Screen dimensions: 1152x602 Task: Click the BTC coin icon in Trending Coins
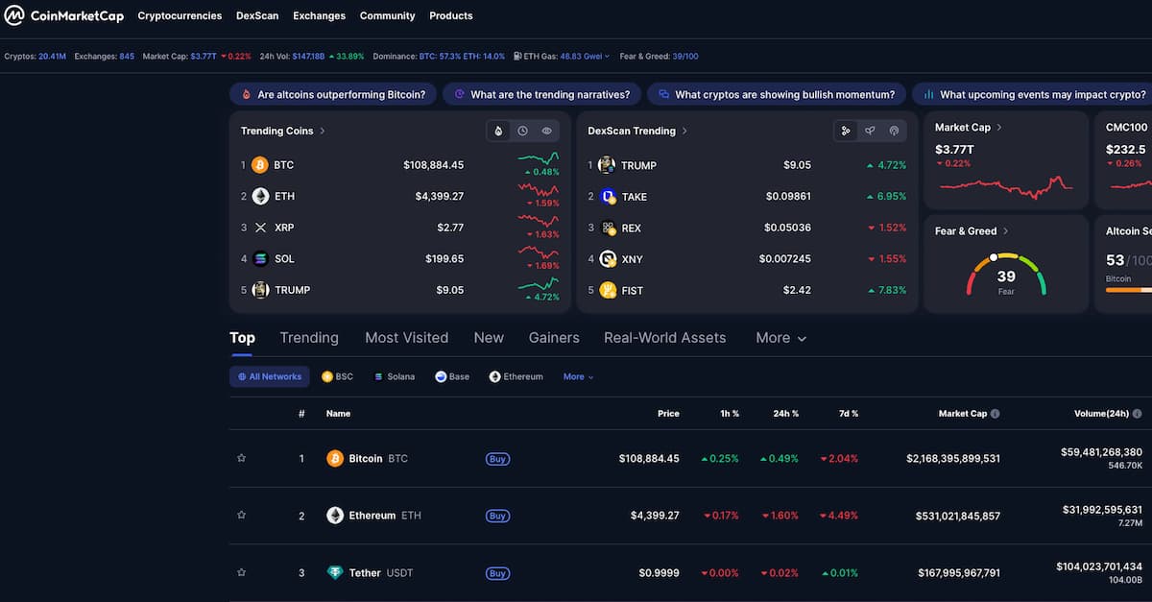260,165
